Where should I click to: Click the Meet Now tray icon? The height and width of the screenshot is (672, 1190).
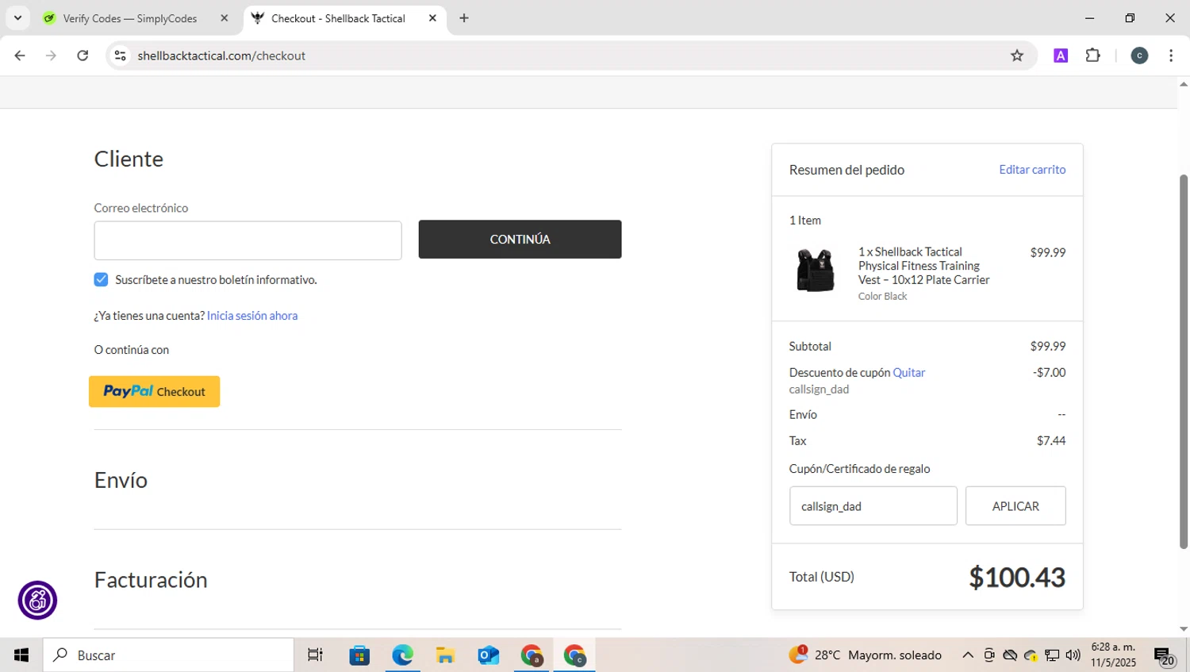tap(989, 655)
